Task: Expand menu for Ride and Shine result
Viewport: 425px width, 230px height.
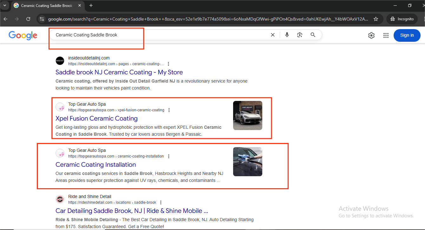Action: tap(161, 202)
